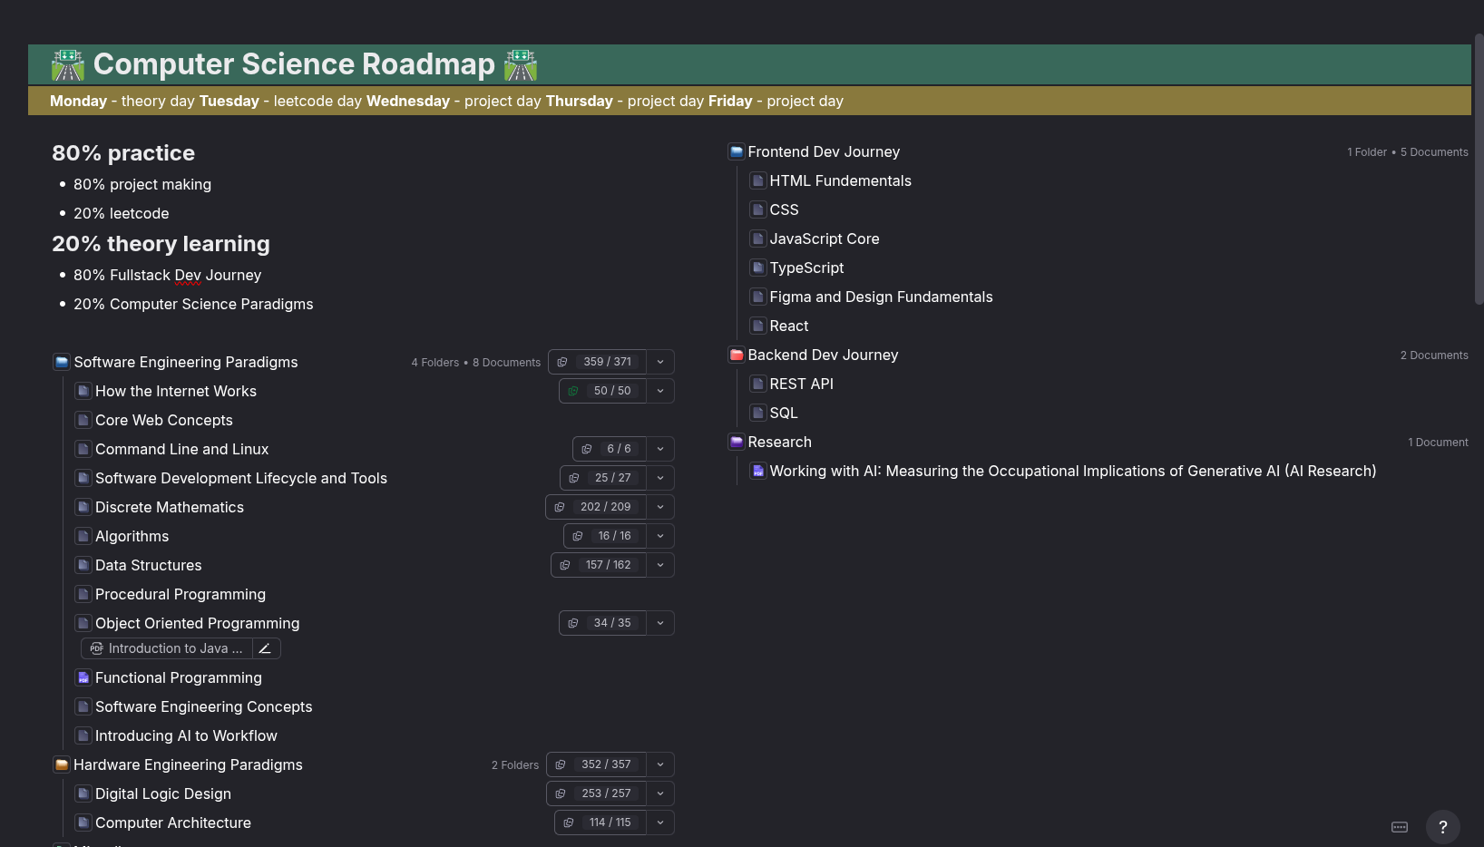
Task: Click the red Backend Dev Journey folder icon
Action: 737,355
